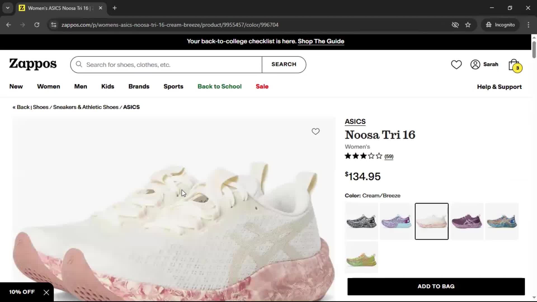Open the 10% OFF offer
This screenshot has height=302, width=537.
[22, 292]
